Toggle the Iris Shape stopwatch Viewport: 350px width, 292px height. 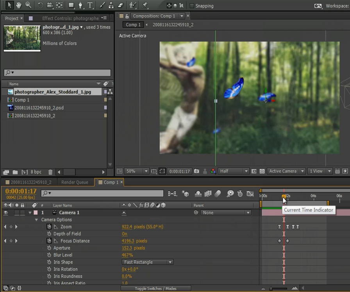(x=49, y=262)
